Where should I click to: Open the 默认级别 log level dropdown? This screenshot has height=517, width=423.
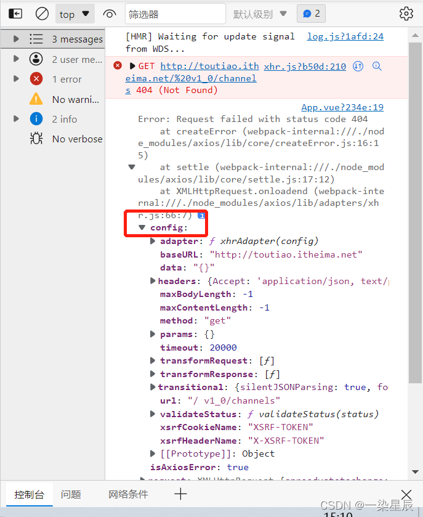260,14
